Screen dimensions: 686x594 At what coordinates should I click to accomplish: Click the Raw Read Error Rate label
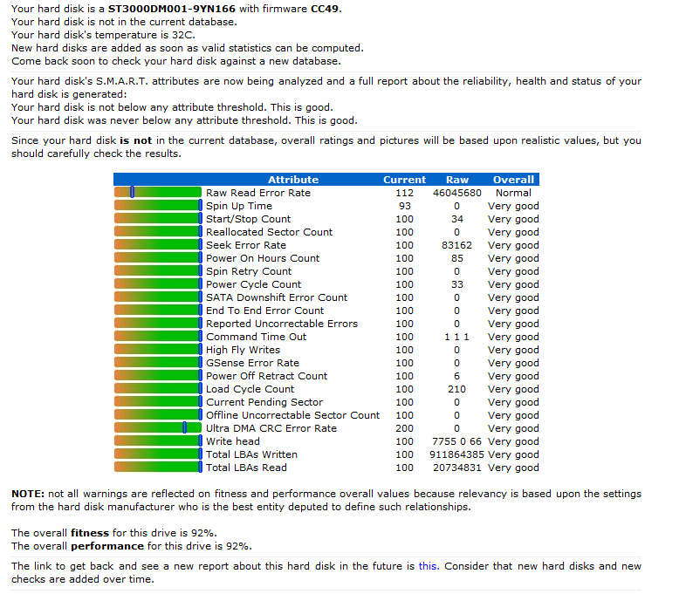(x=258, y=193)
